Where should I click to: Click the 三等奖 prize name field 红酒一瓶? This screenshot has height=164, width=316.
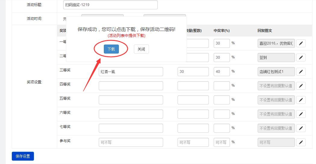[131, 72]
